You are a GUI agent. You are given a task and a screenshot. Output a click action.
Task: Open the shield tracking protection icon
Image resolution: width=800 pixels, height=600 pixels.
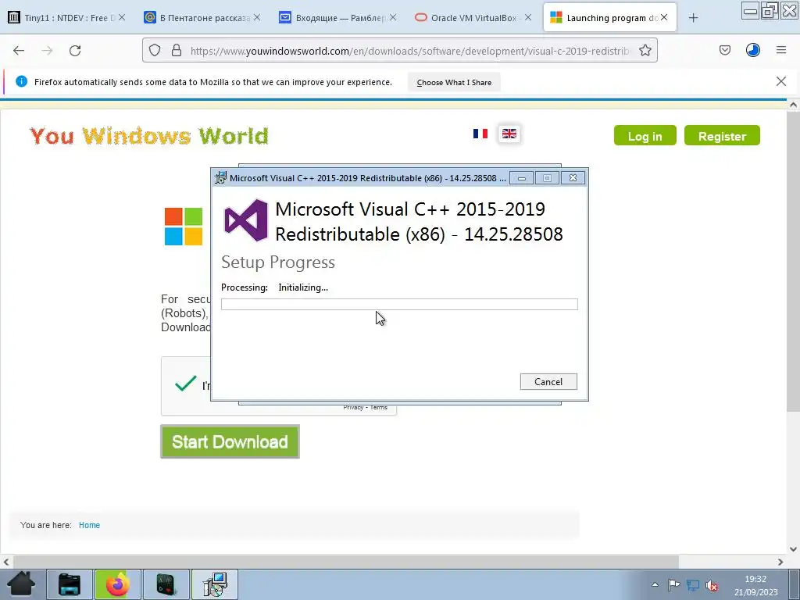[x=155, y=51]
